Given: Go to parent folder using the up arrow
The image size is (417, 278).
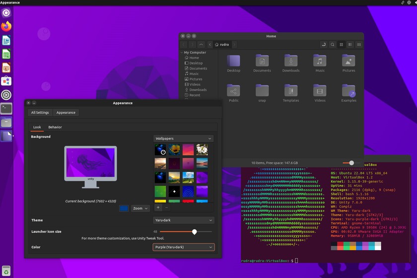Looking at the screenshot, I should pyautogui.click(x=201, y=44).
